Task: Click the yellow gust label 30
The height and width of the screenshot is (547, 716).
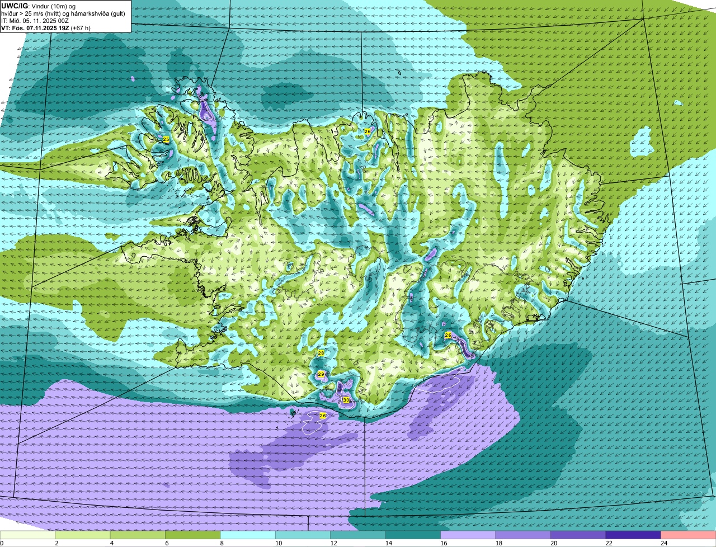Action: coord(346,400)
